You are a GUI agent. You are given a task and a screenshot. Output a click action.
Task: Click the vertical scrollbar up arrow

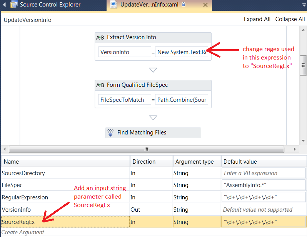point(303,30)
